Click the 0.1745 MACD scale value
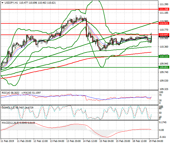The image size is (170, 144). 163,122
